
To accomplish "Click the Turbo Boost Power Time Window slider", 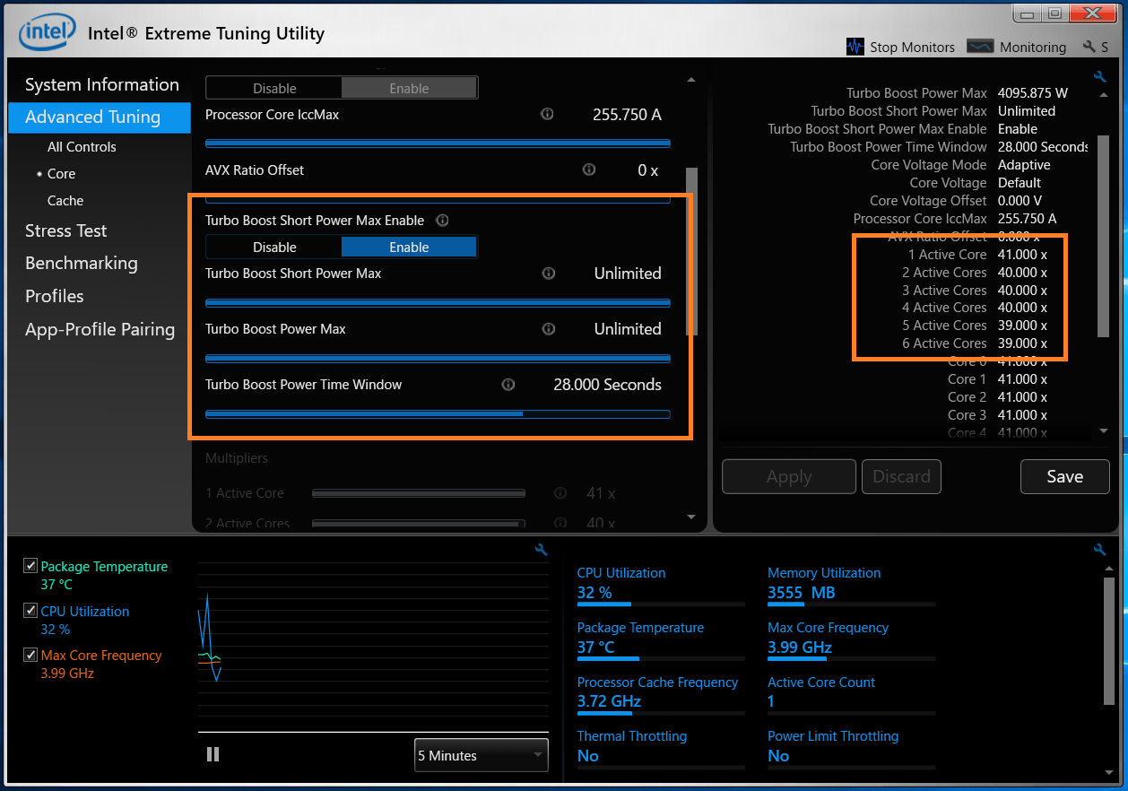I will coord(438,414).
